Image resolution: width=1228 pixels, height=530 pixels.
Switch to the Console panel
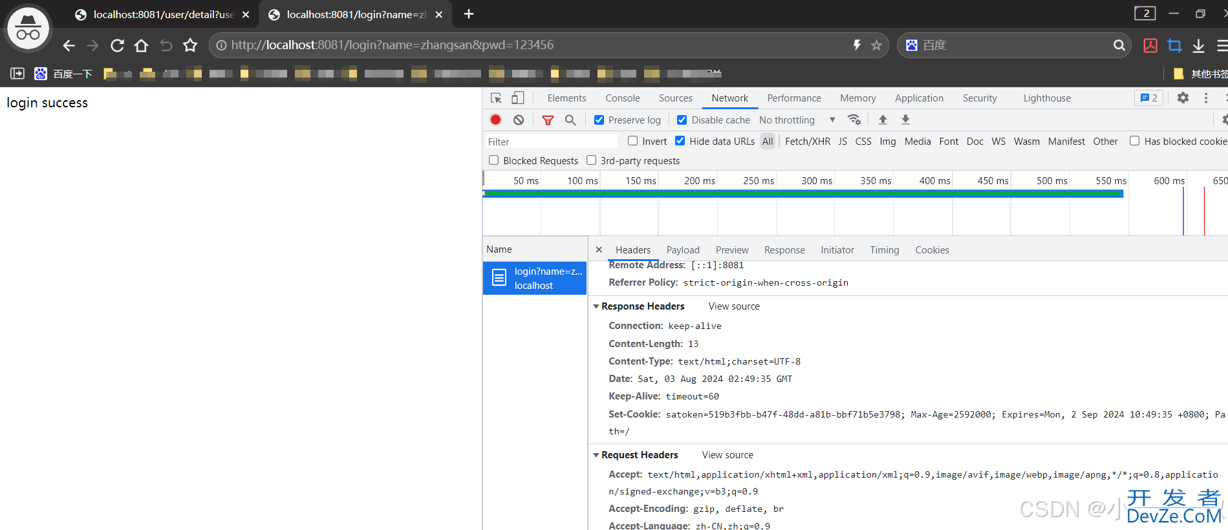623,98
